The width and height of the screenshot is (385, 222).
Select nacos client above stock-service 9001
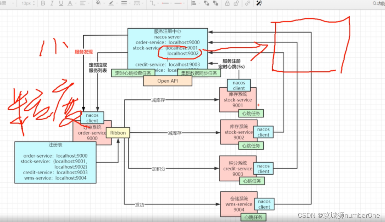click(x=239, y=85)
